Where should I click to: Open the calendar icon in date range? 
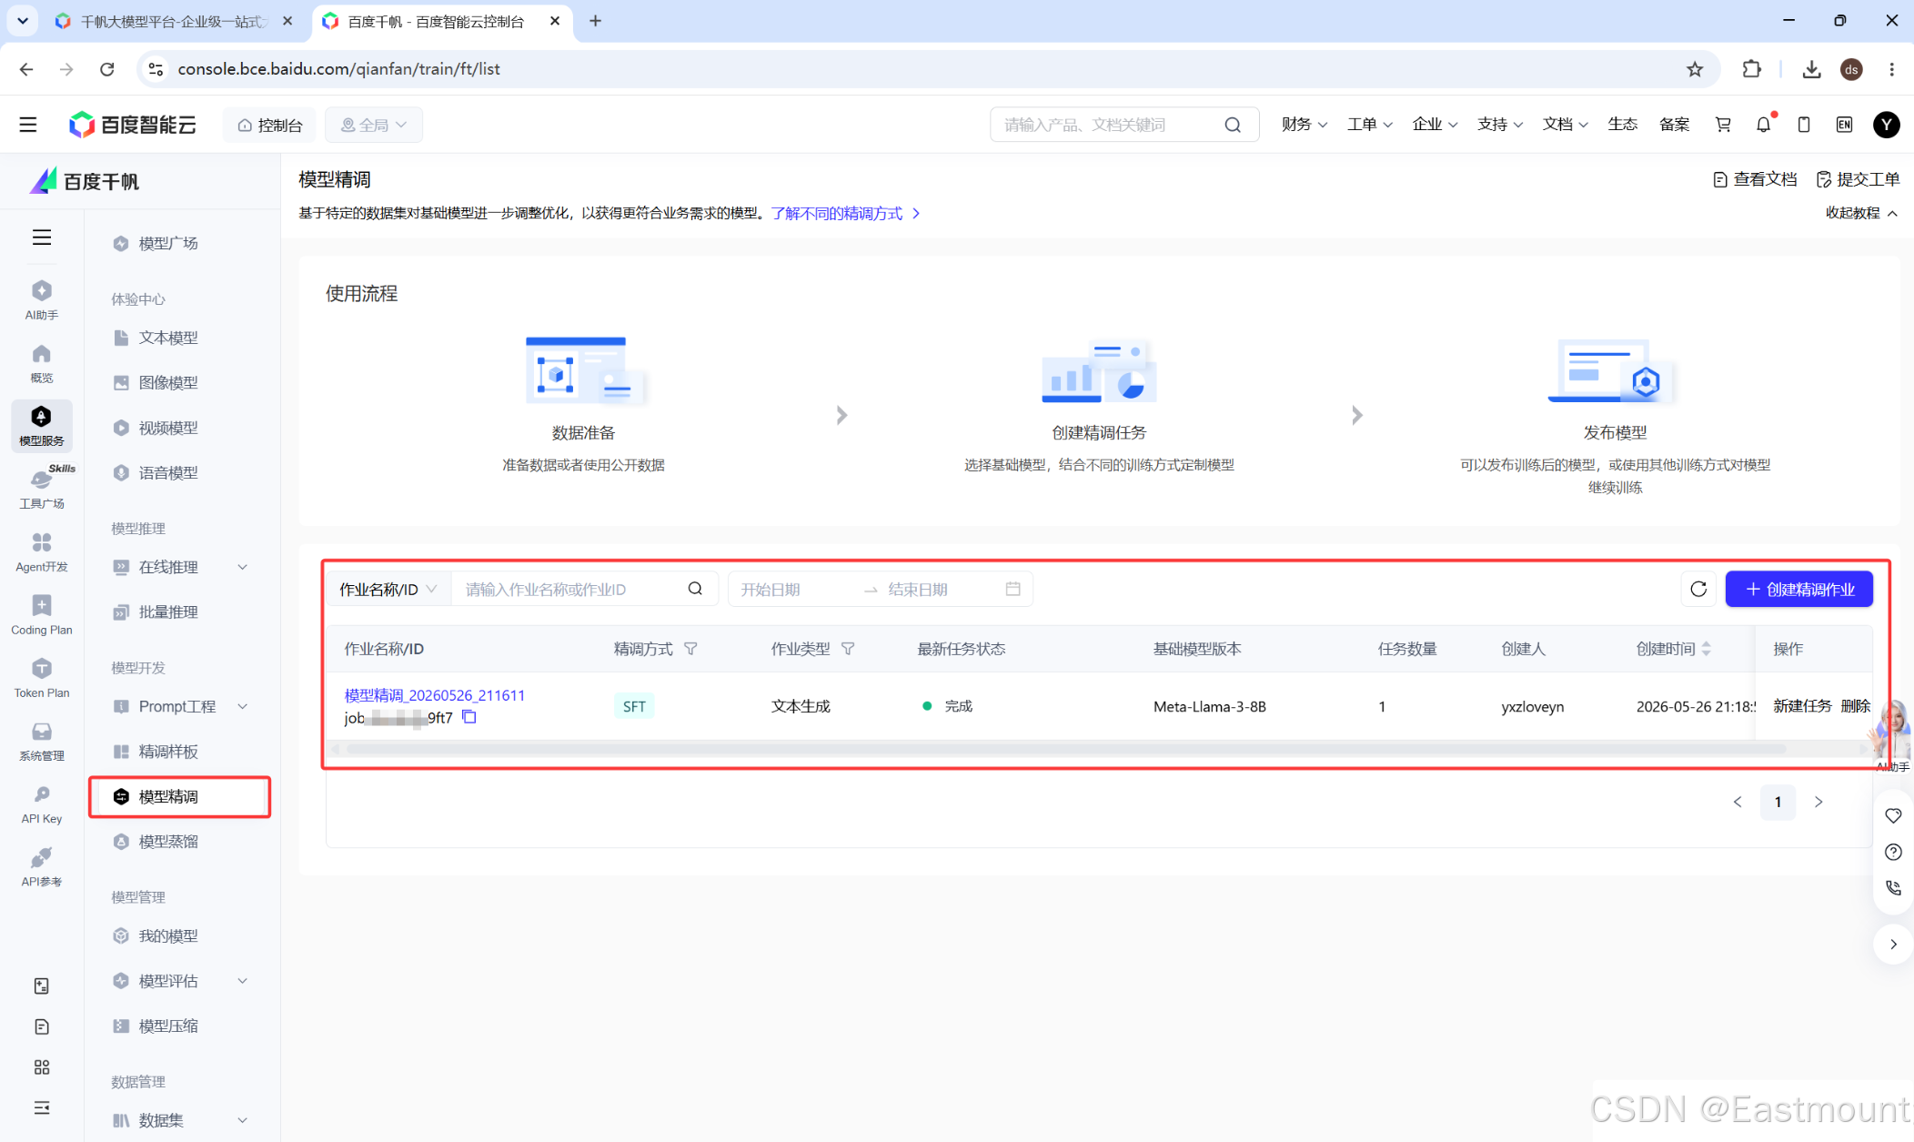coord(1012,589)
